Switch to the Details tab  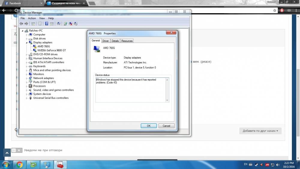coord(115,41)
